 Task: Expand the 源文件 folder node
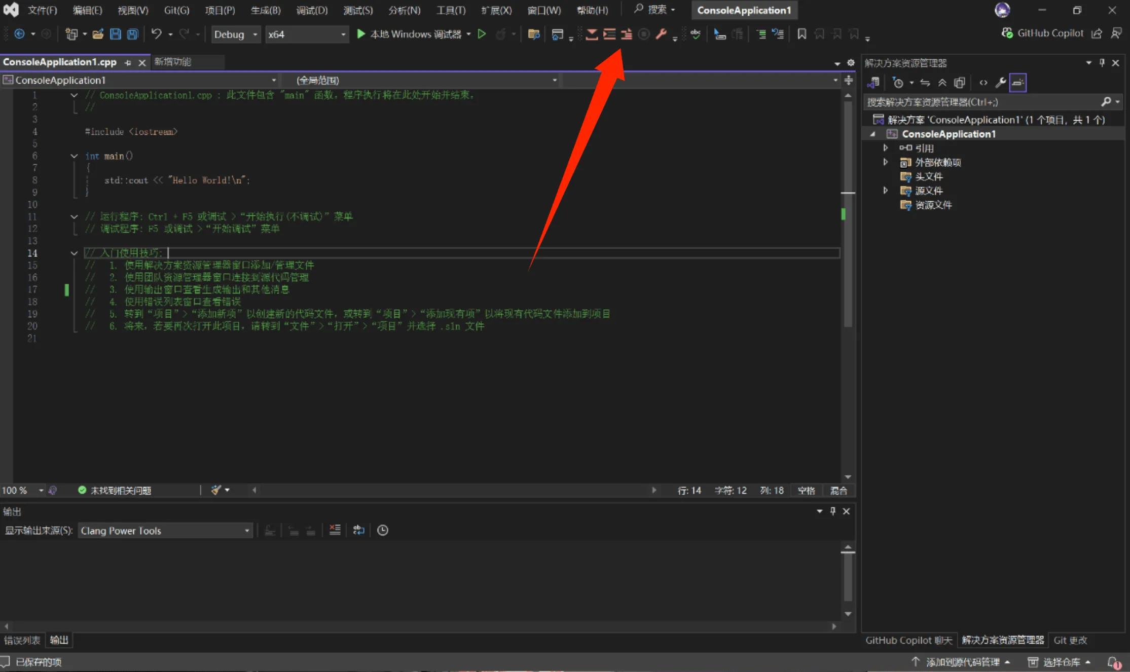(885, 191)
